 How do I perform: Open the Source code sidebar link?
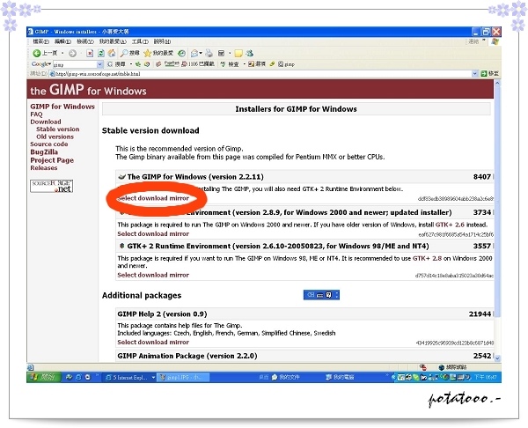(48, 144)
